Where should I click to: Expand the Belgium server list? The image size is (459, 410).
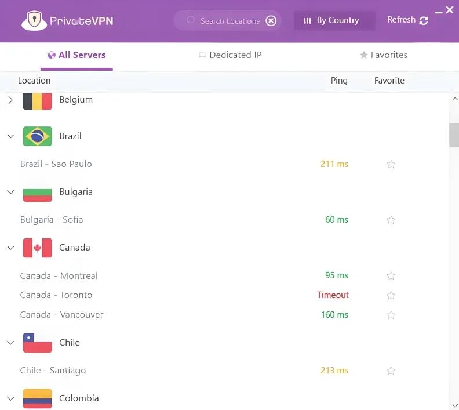pyautogui.click(x=10, y=100)
